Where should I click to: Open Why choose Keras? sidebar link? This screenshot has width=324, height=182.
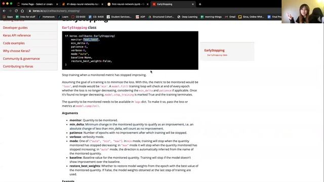pos(17,51)
